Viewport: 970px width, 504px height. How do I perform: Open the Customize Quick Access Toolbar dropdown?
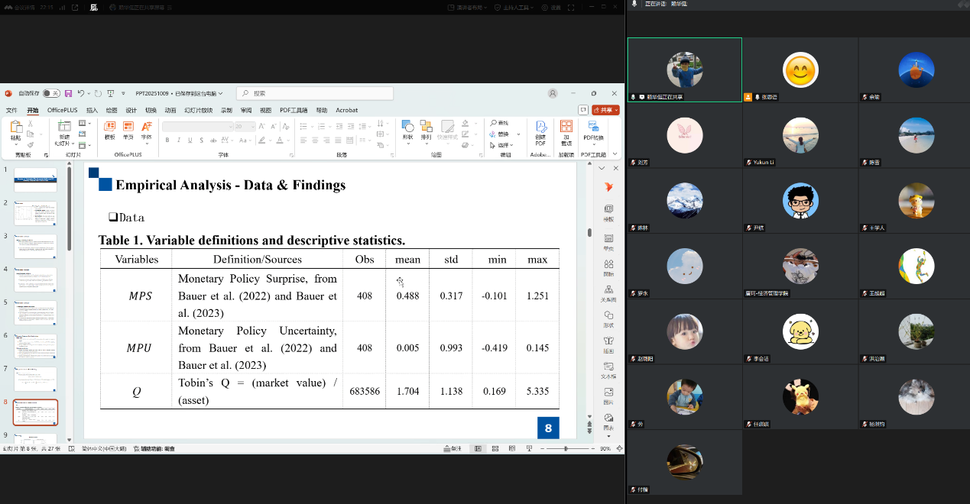pyautogui.click(x=124, y=93)
